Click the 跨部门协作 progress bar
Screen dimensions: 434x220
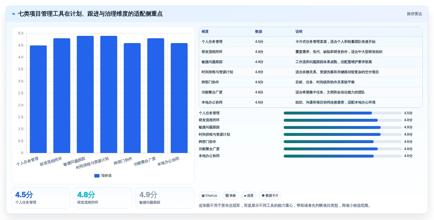pos(342,142)
